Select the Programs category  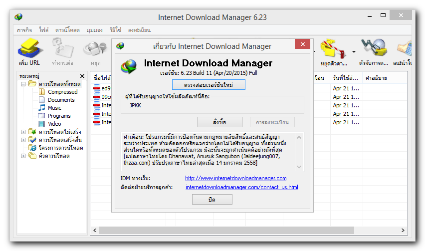pos(59,116)
